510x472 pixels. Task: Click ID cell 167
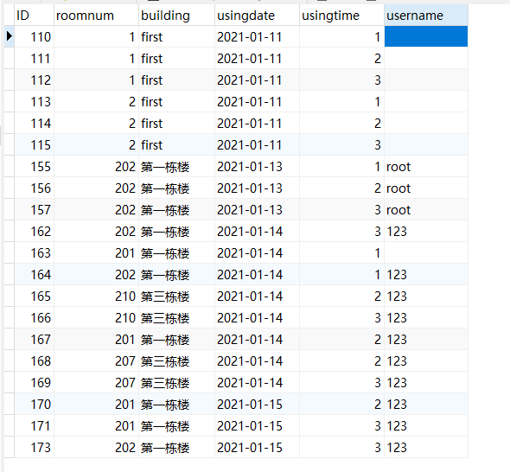(35, 339)
